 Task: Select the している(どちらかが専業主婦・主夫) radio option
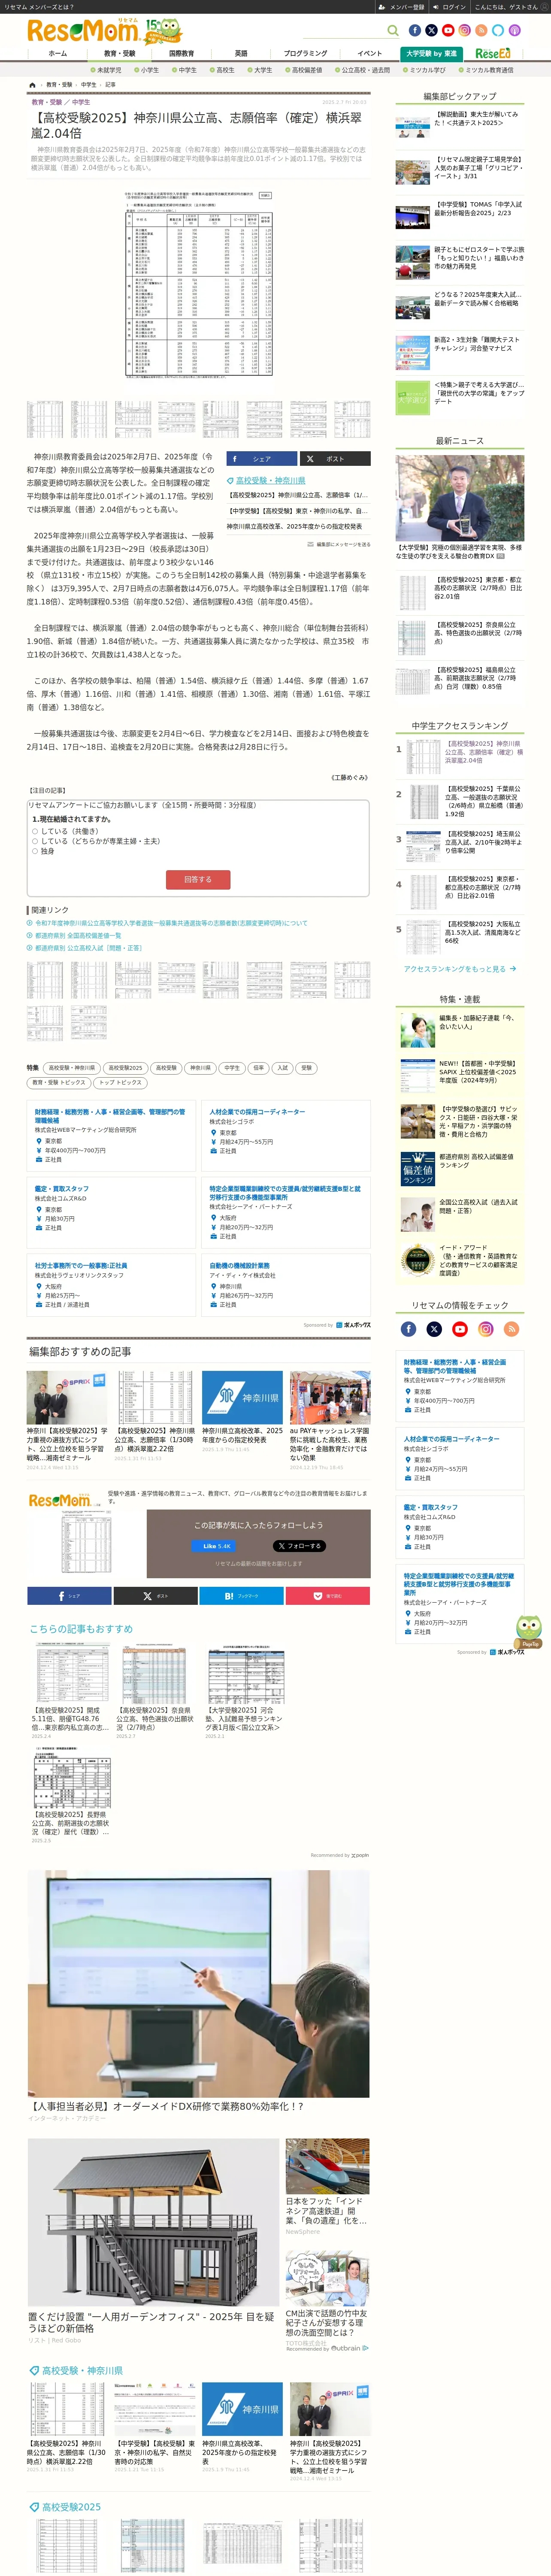(35, 841)
